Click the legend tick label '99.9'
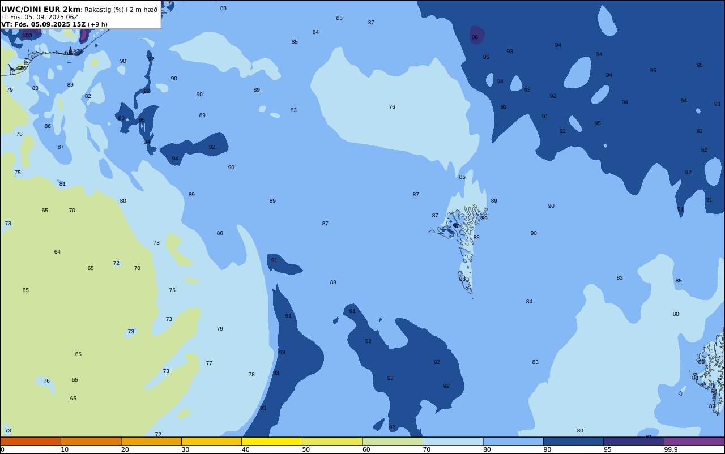The image size is (725, 454). click(671, 449)
